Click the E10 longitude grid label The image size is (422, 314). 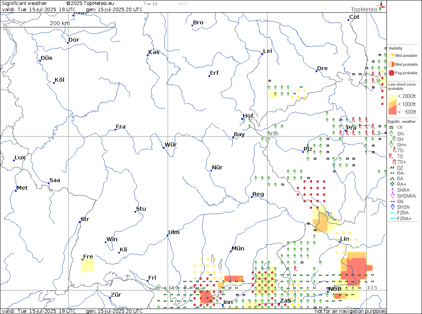[x=173, y=288]
